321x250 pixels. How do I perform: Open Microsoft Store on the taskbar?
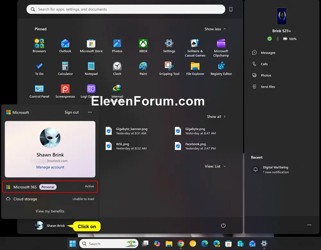228,244
